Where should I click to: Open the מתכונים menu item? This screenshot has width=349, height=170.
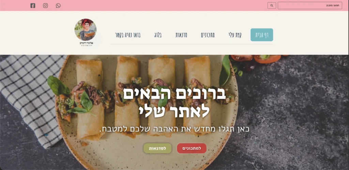(208, 35)
